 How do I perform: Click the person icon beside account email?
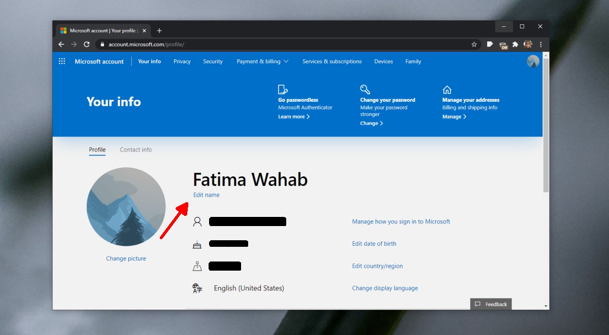tap(197, 221)
